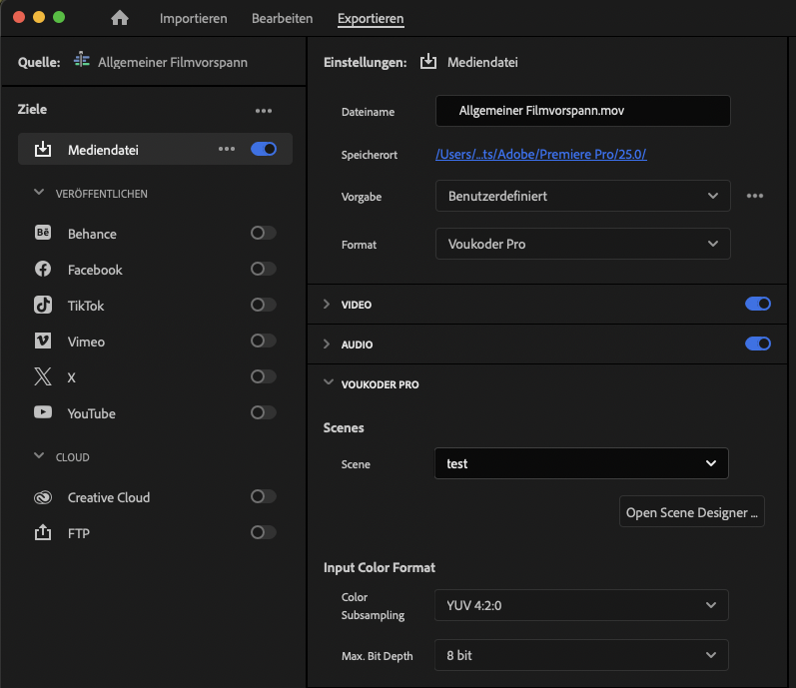Close the window with the red button
This screenshot has height=688, width=796.
pos(19,17)
